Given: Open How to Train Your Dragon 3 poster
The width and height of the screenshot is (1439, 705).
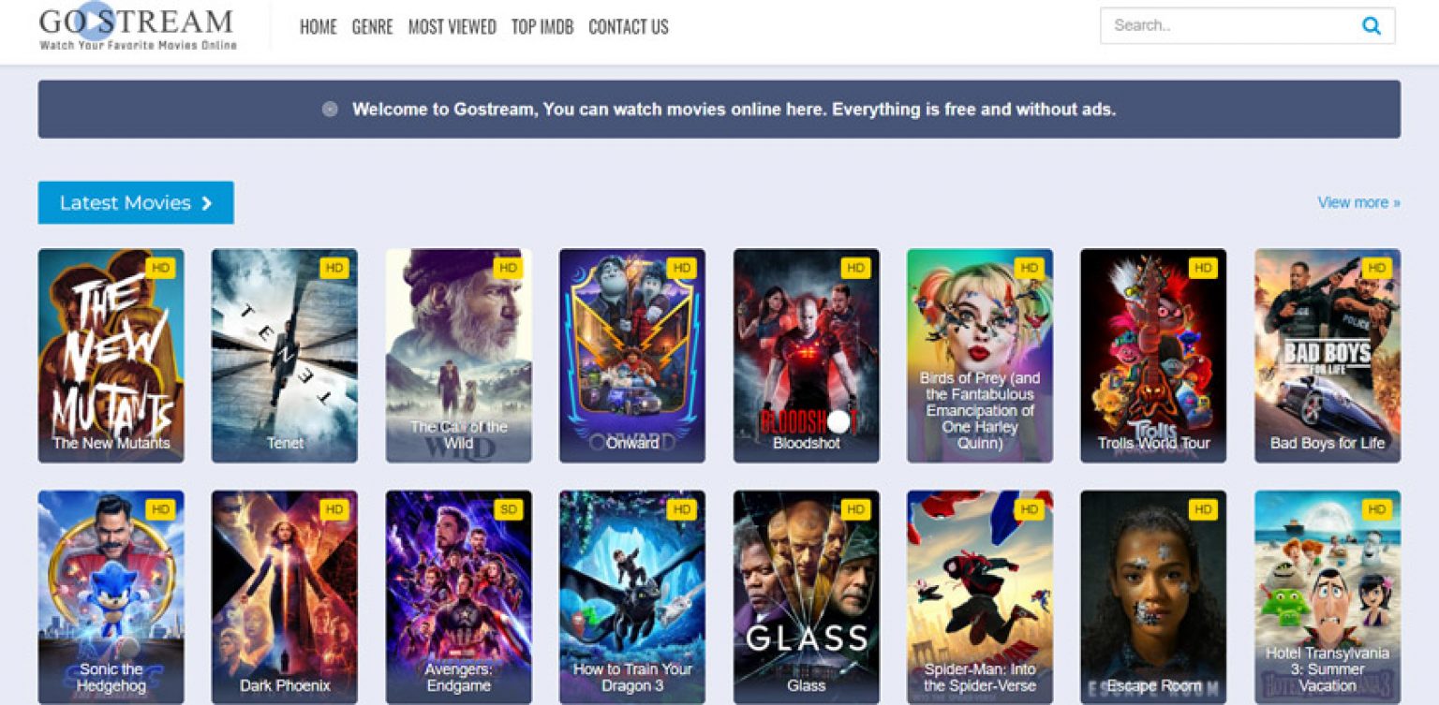Looking at the screenshot, I should pos(632,597).
